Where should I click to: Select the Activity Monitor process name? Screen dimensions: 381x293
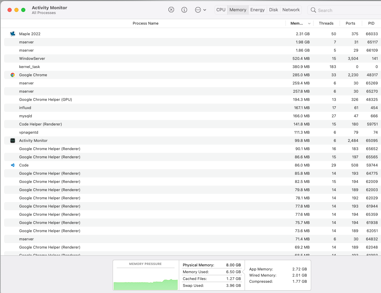(x=33, y=141)
